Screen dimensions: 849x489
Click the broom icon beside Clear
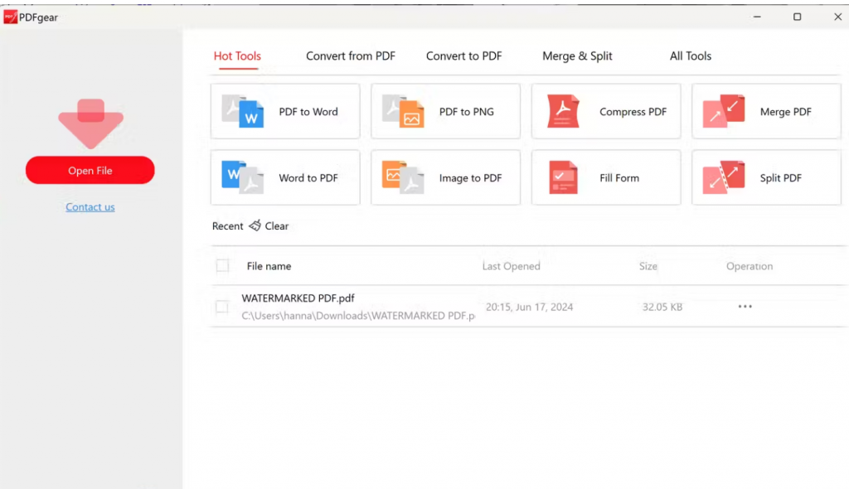coord(255,225)
